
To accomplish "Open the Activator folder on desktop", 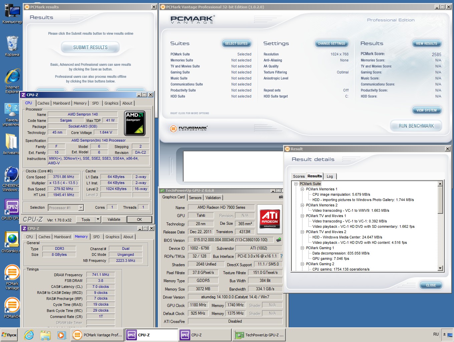I will [x=11, y=144].
